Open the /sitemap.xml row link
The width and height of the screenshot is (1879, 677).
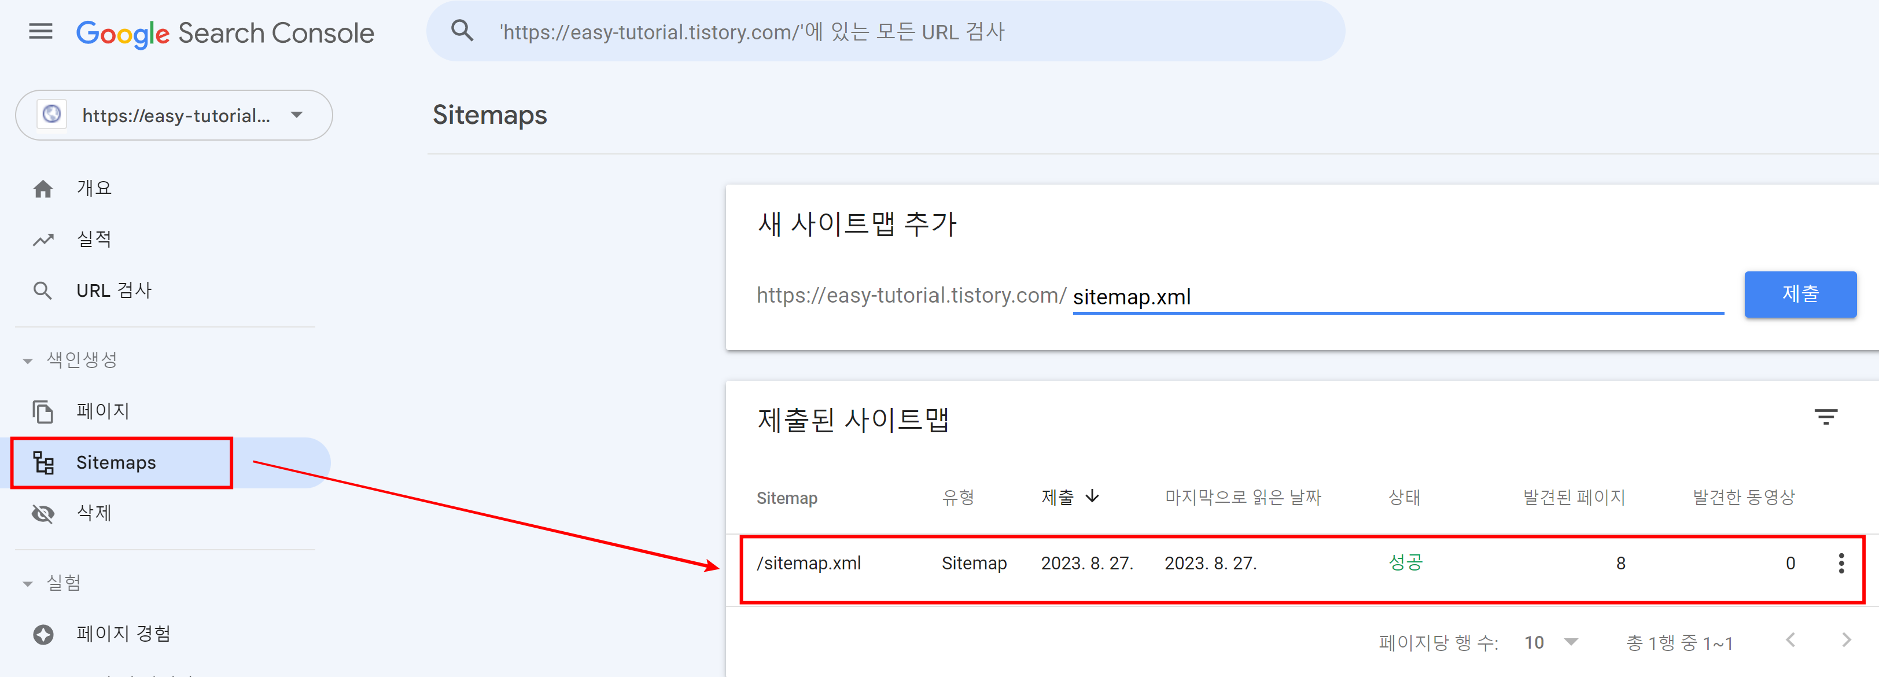coord(808,563)
